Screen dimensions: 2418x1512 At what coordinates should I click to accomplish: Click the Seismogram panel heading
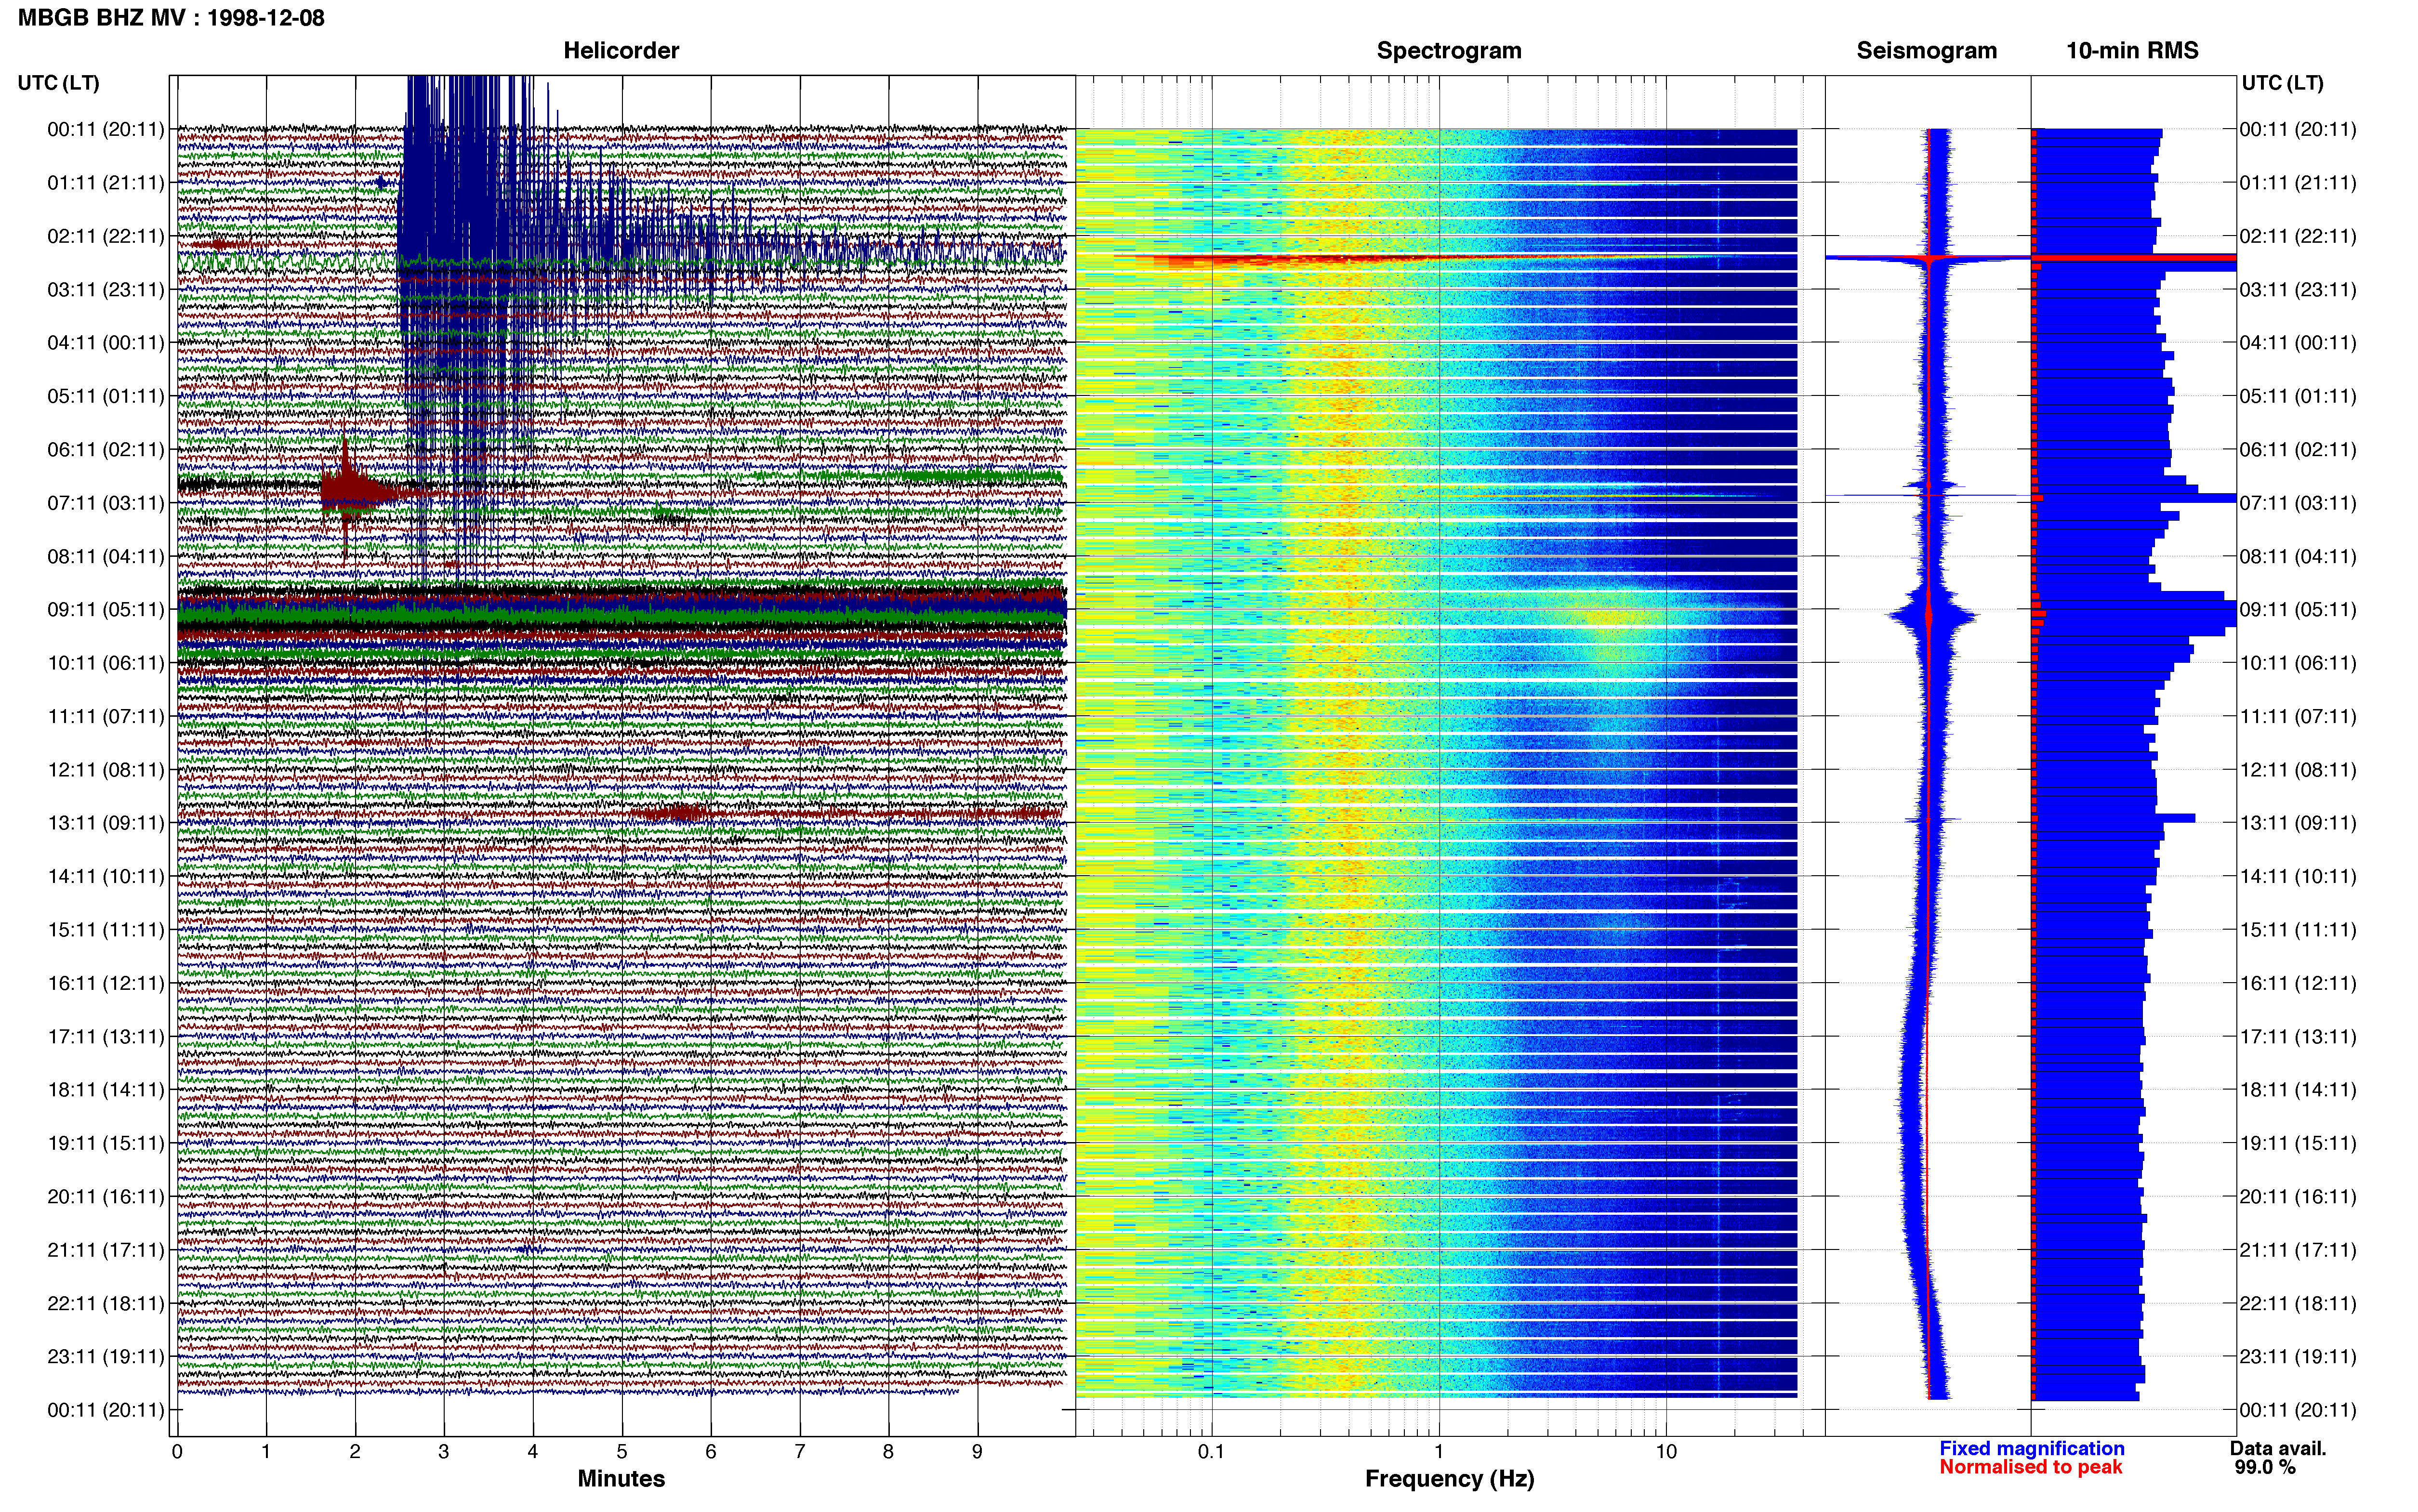[x=1926, y=50]
